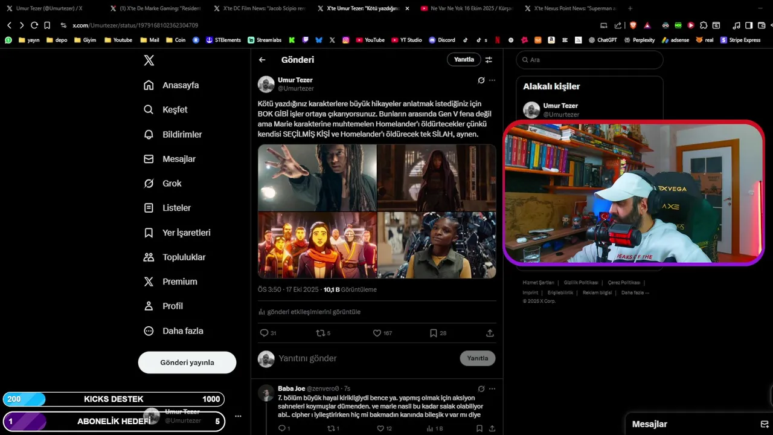Click the bookmark icon next to address bar

point(47,25)
